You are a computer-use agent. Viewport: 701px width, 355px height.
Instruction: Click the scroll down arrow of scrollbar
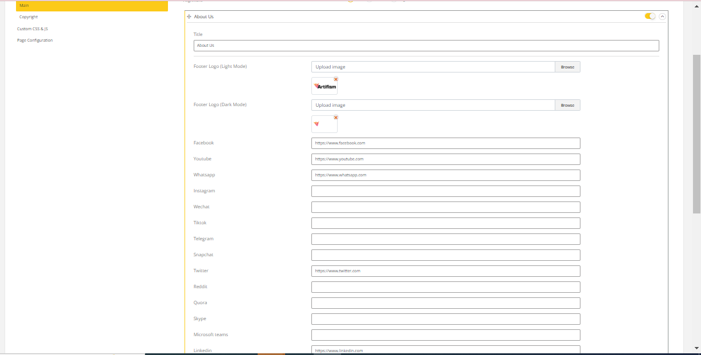point(696,348)
